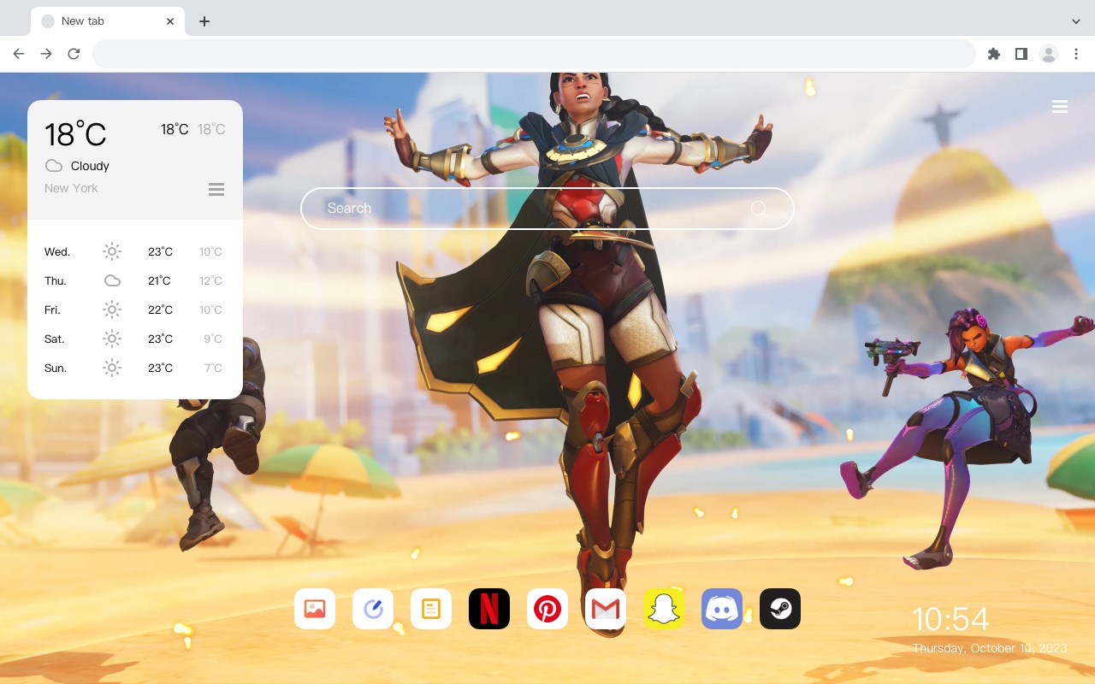Go forward to next page

[x=46, y=54]
